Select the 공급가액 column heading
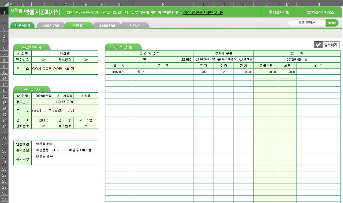The height and width of the screenshot is (203, 343). [x=266, y=66]
